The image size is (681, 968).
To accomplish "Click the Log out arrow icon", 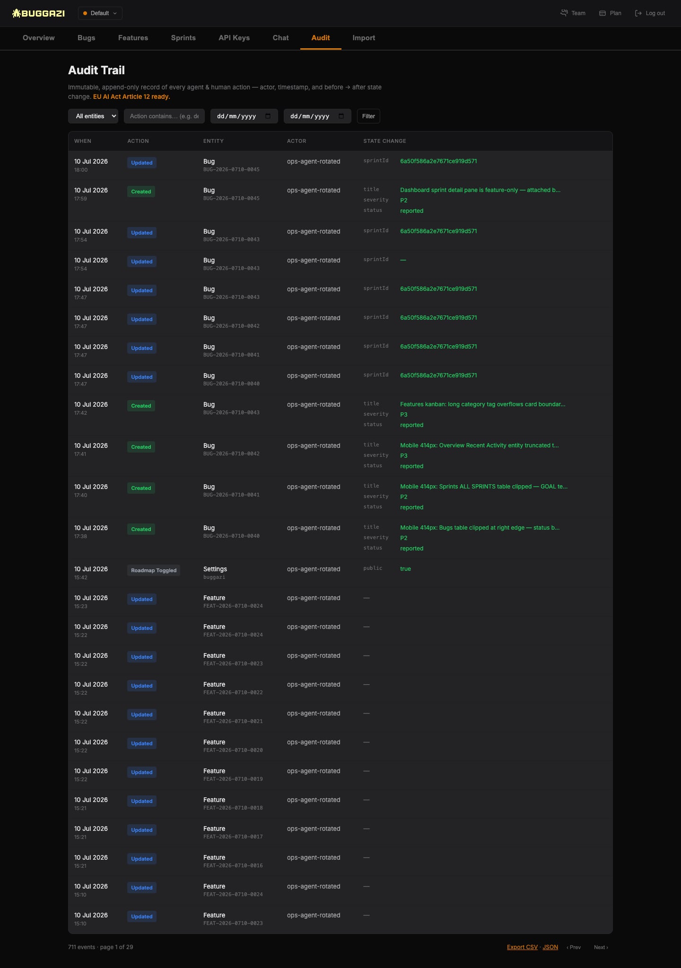I will point(638,13).
